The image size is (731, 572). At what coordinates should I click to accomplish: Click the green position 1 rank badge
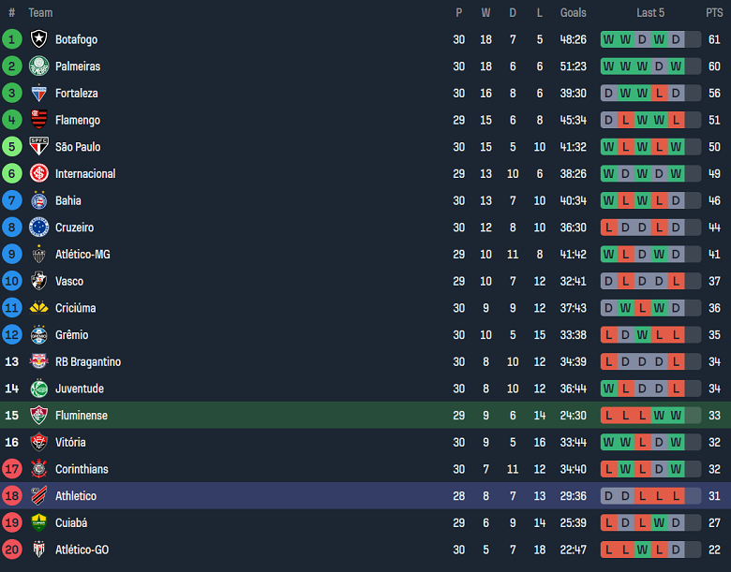click(12, 39)
